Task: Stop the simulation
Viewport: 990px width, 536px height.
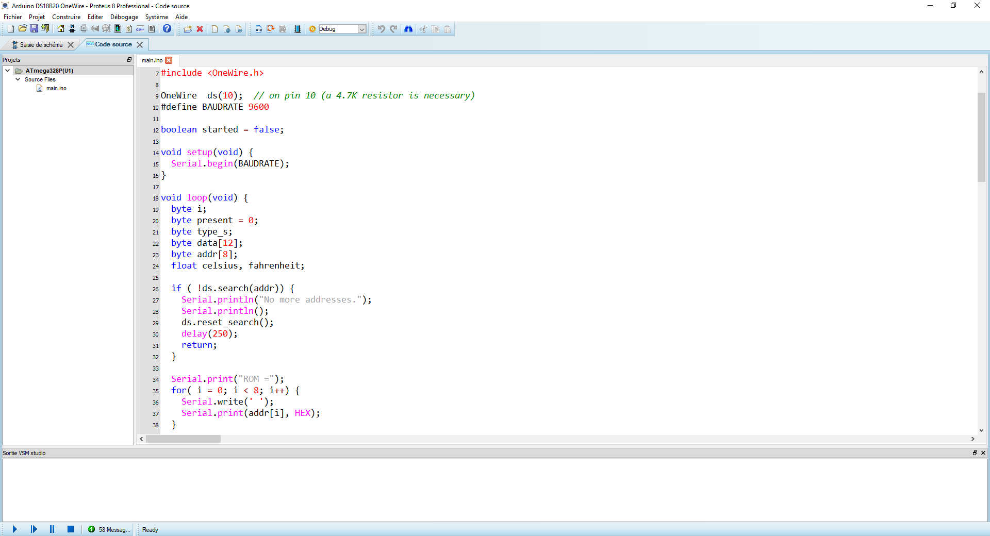Action: (71, 529)
